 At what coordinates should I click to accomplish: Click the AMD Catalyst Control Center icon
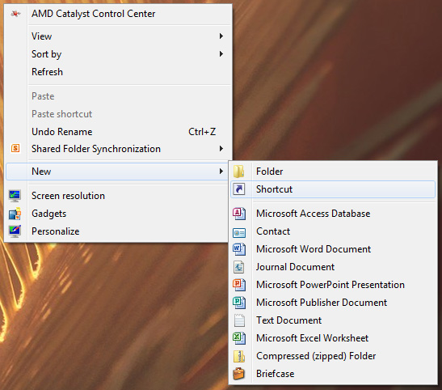pos(15,14)
